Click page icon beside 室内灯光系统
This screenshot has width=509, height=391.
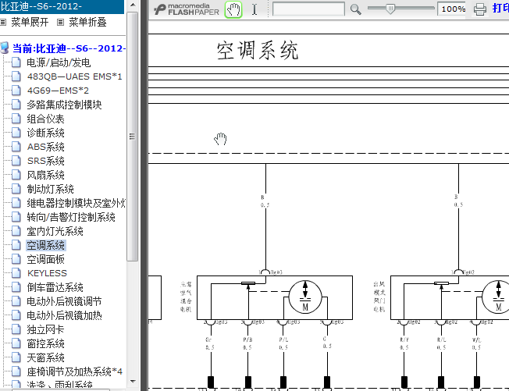[x=16, y=231]
